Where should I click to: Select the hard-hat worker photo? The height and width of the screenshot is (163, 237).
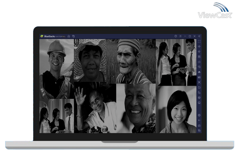click(57, 69)
